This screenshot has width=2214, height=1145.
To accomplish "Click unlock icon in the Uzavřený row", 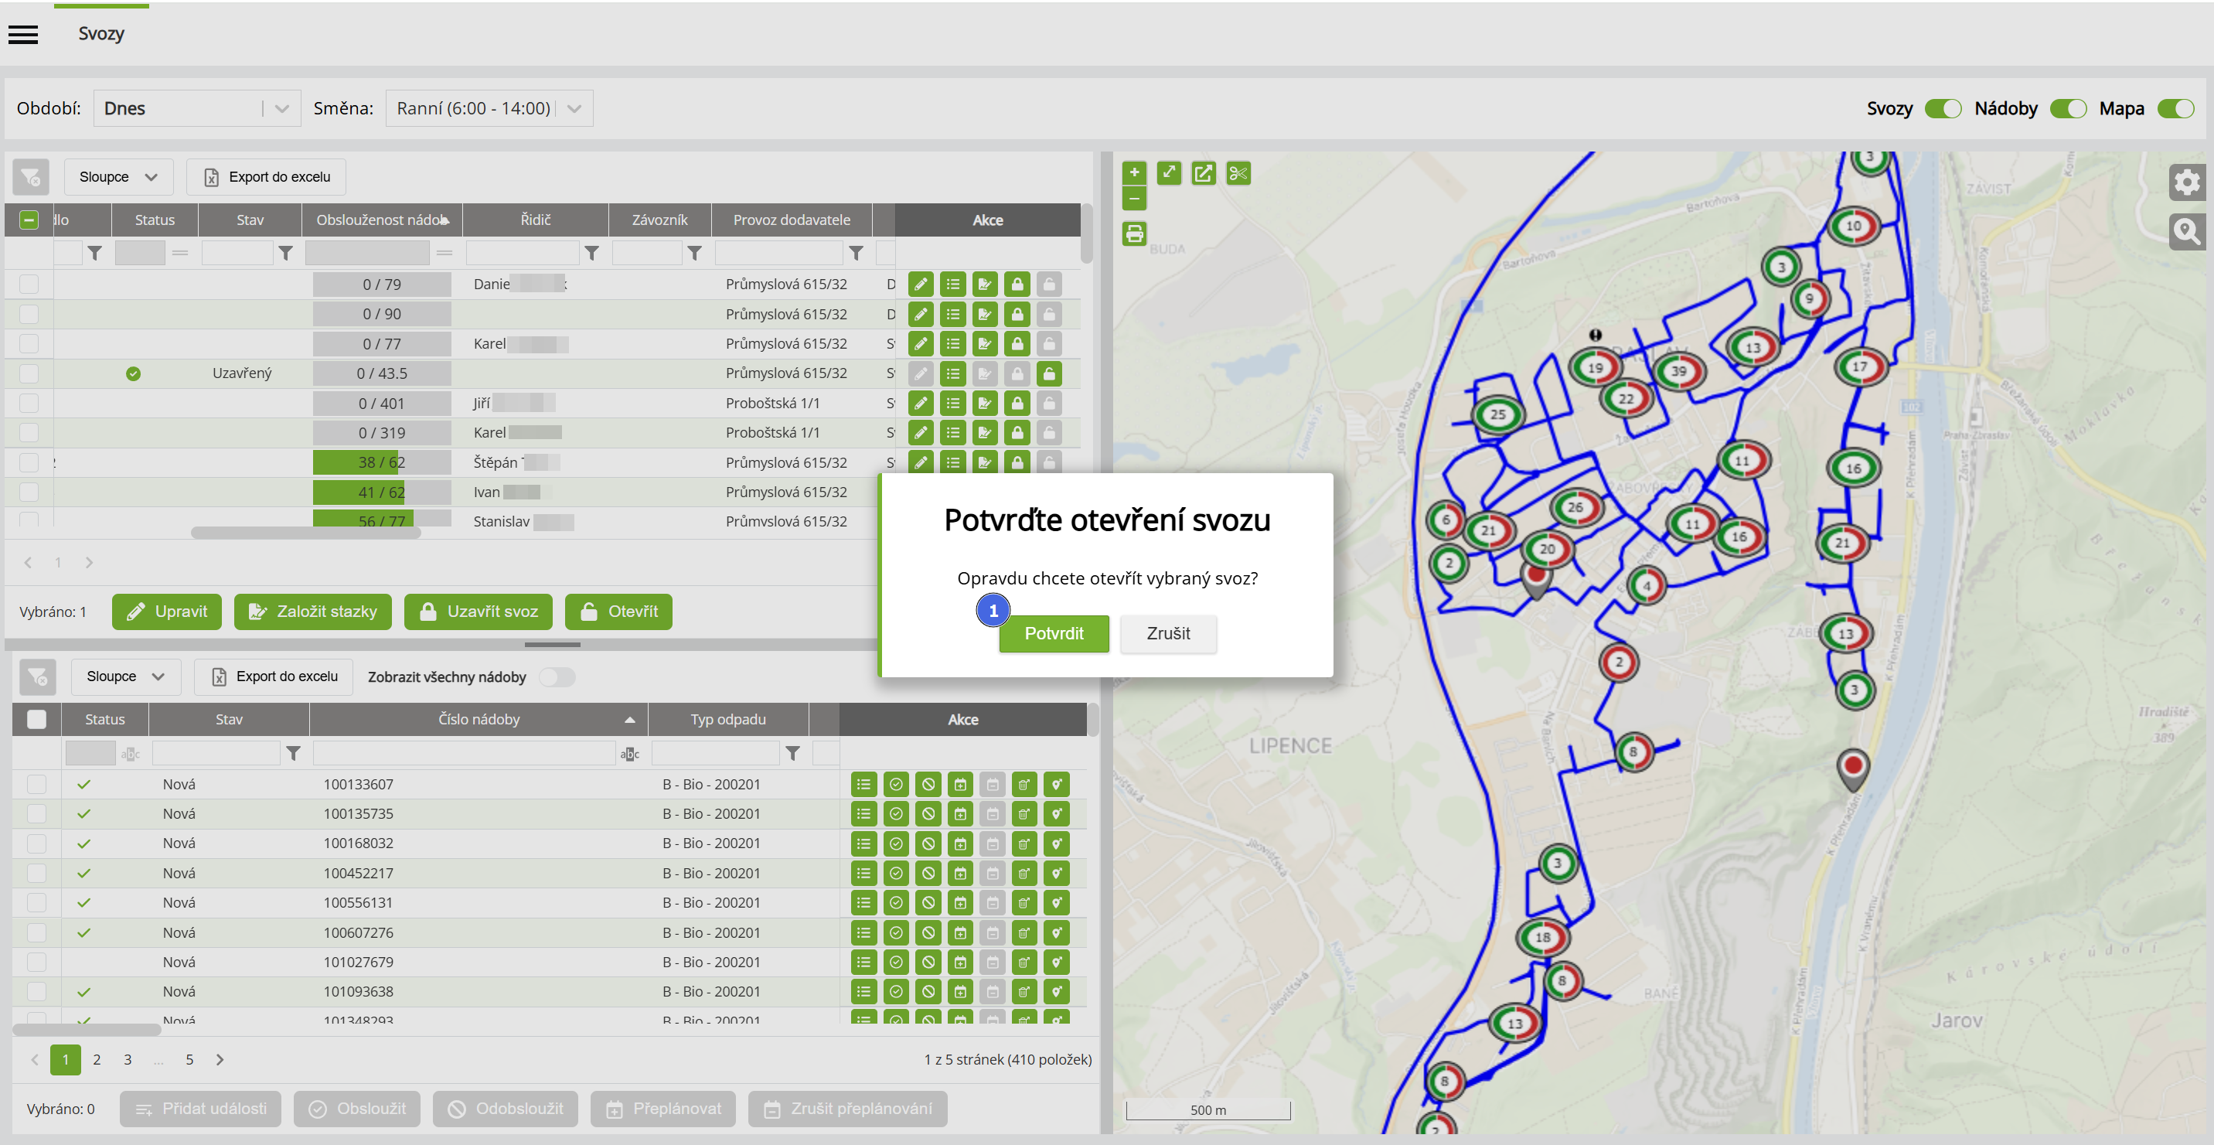I will pos(1048,374).
